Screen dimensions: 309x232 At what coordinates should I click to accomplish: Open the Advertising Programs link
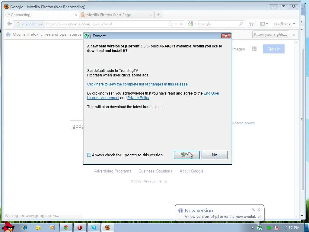113,171
